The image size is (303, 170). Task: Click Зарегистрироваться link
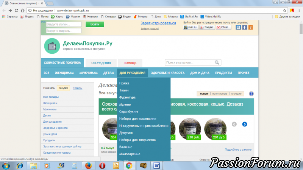[158, 23]
